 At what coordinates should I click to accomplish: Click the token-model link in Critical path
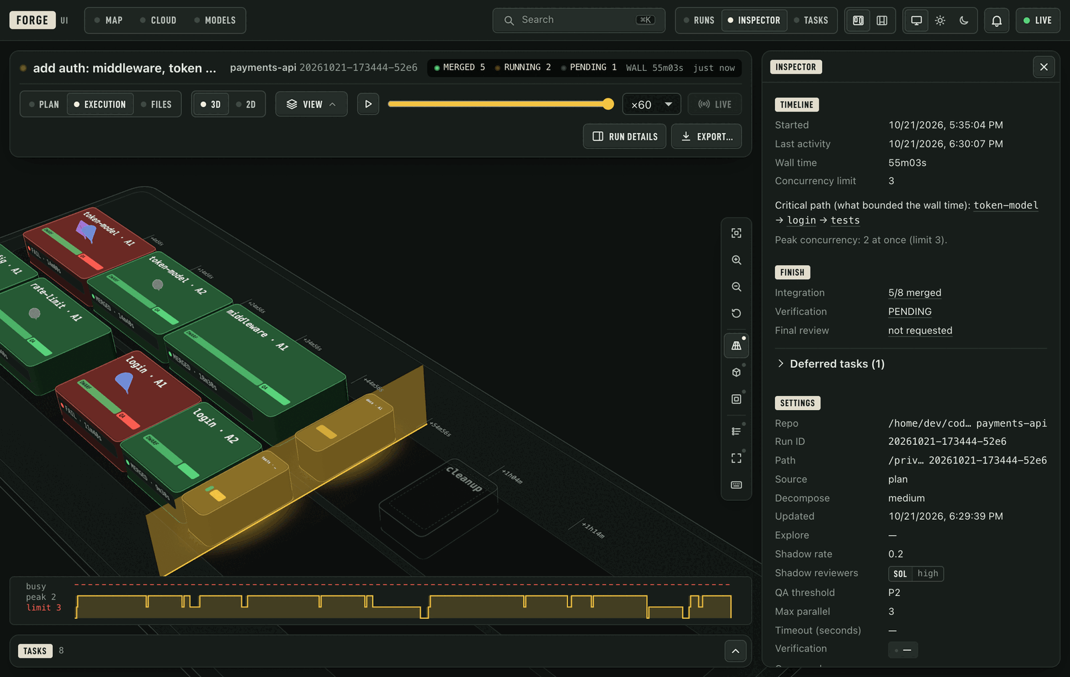pos(1006,205)
